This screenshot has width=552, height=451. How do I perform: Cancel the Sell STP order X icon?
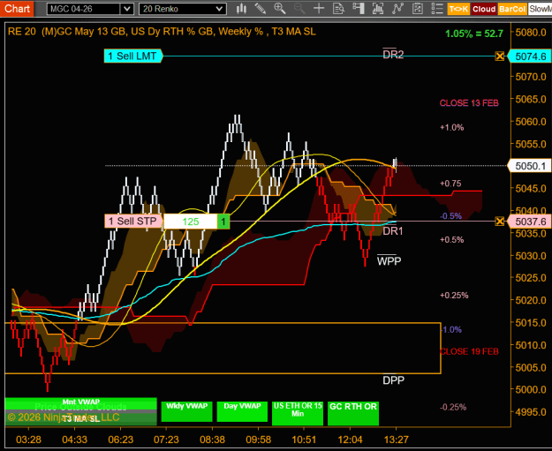click(x=500, y=222)
